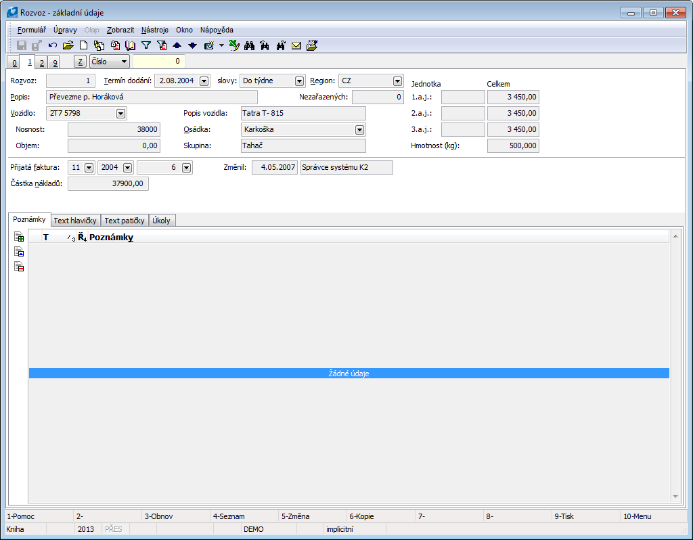Viewport: 693px width, 540px height.
Task: Click the save diskette icon
Action: [x=21, y=45]
